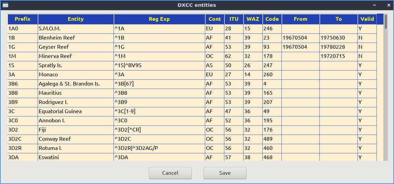Click the 3B9 prefix cell
394x184 pixels.
pyautogui.click(x=23, y=102)
